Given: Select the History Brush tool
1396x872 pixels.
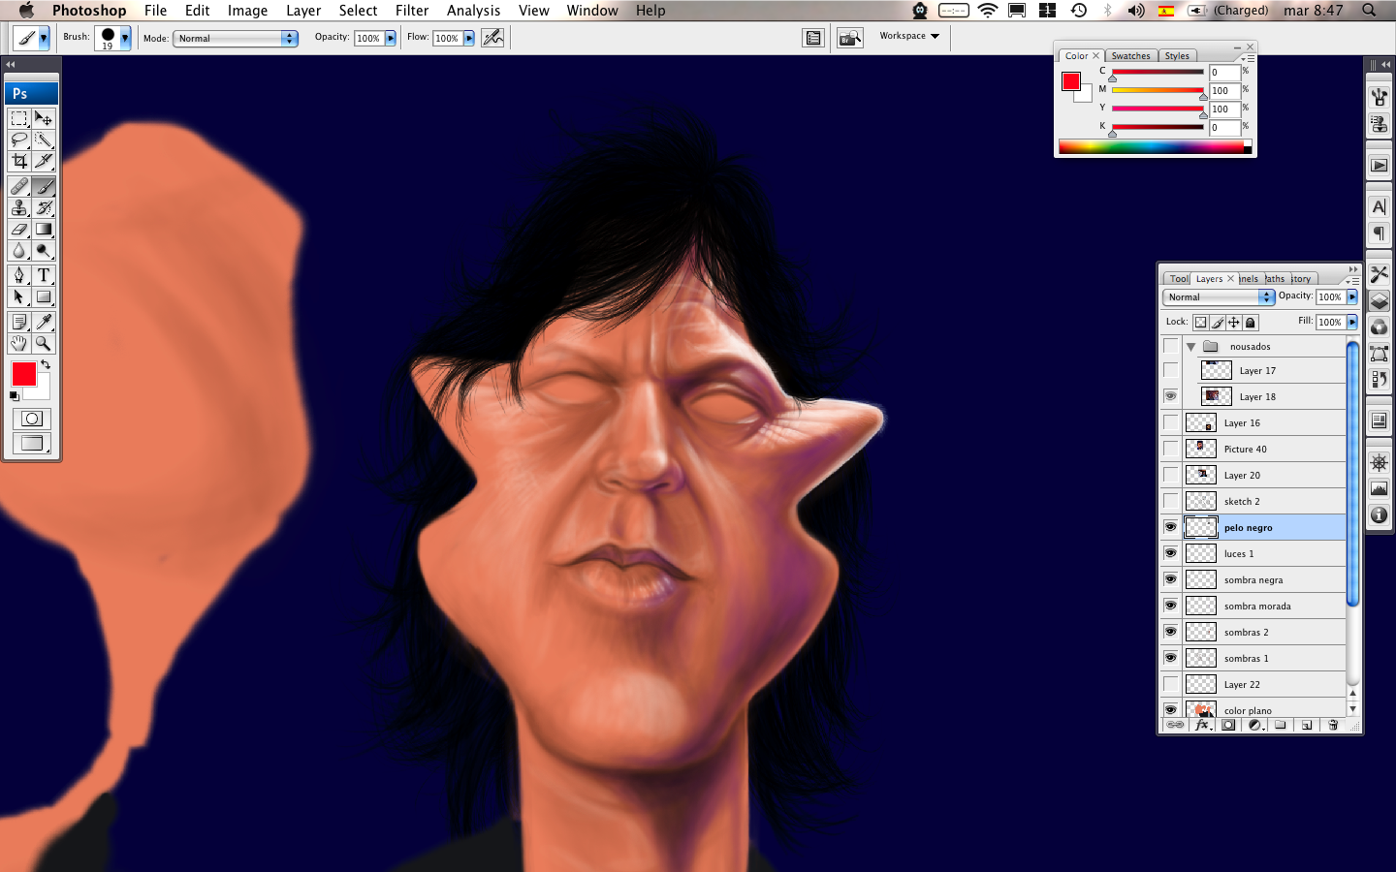Looking at the screenshot, I should click(44, 207).
